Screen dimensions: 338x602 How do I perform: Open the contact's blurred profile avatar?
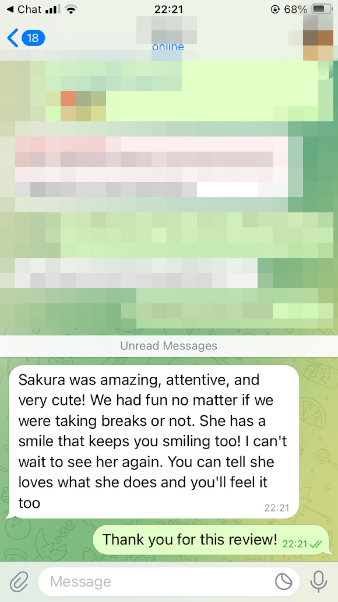tap(311, 37)
